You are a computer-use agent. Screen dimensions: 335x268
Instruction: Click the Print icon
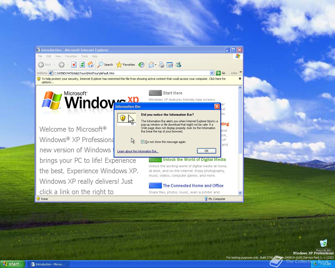pyautogui.click(x=161, y=65)
